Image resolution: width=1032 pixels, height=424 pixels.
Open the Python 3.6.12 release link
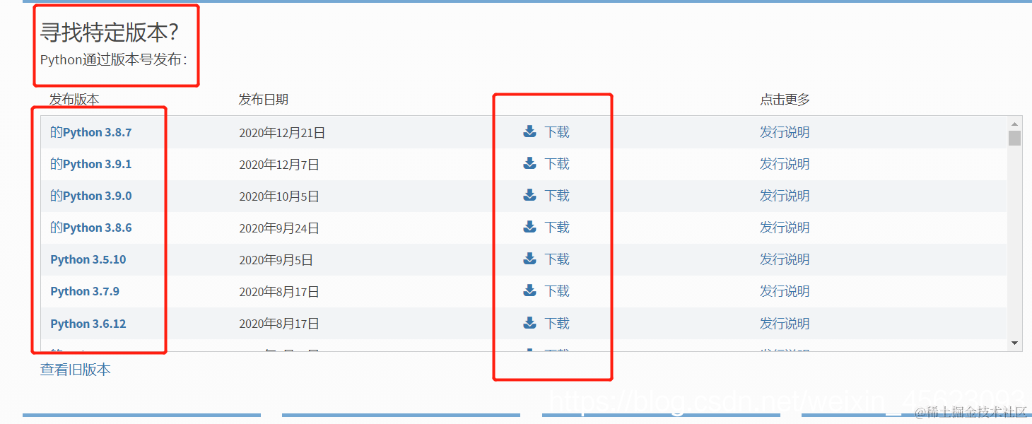coord(88,324)
